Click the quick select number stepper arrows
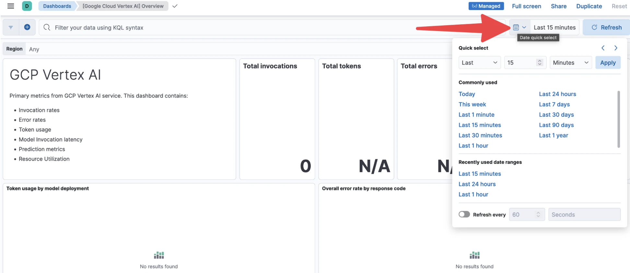Screen dimensions: 630x273 [540, 63]
